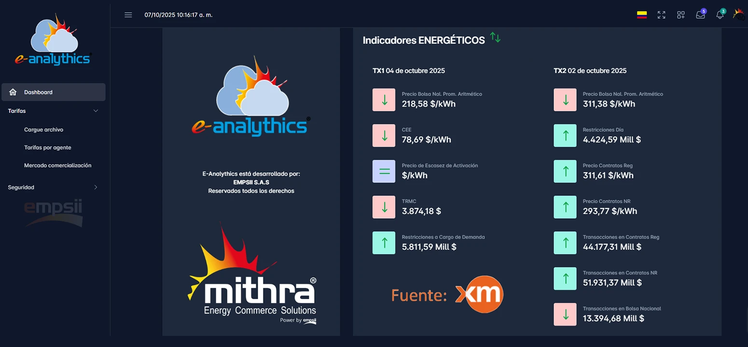
Task: Click the Restricciones Día up arrow indicator
Action: coord(565,136)
